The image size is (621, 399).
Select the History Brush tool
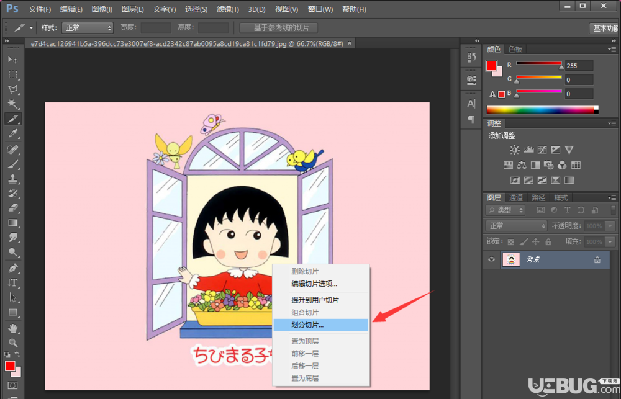click(x=12, y=194)
